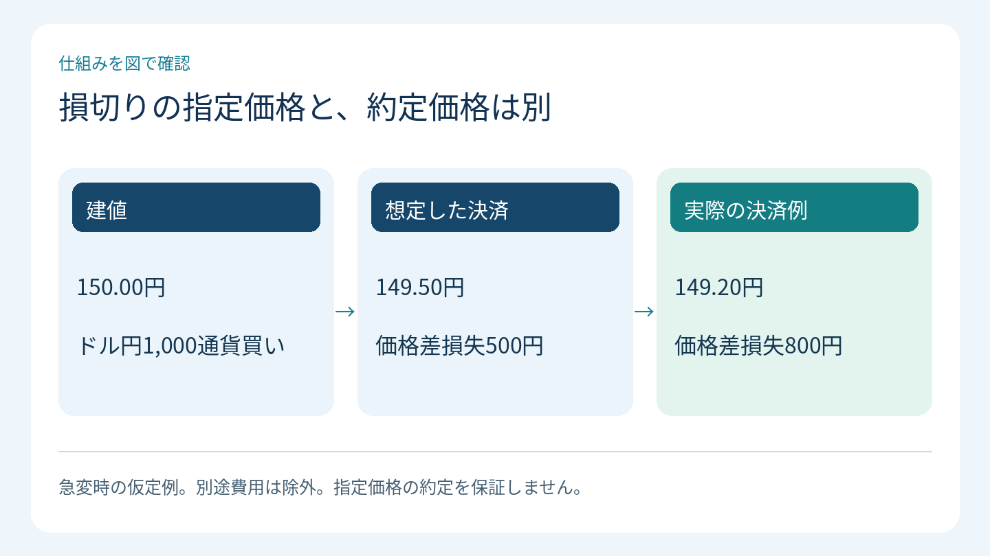Click the '150.00円' price value
The image size is (990, 556).
pyautogui.click(x=121, y=287)
